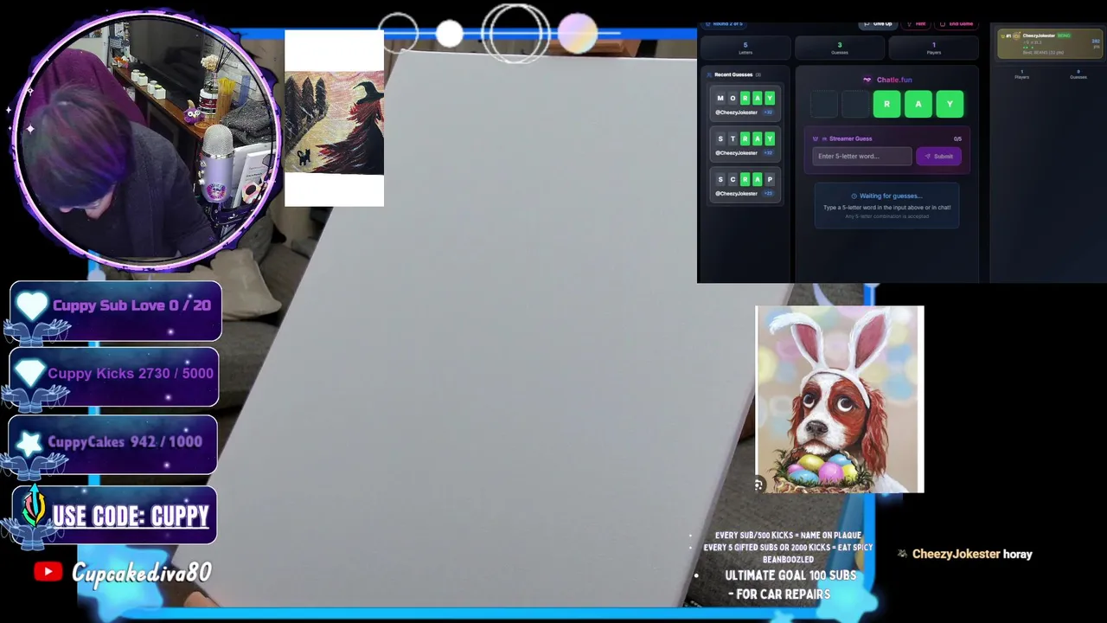Click the Waiting for guesses clock icon
Viewport: 1107px width, 623px height.
tap(854, 196)
